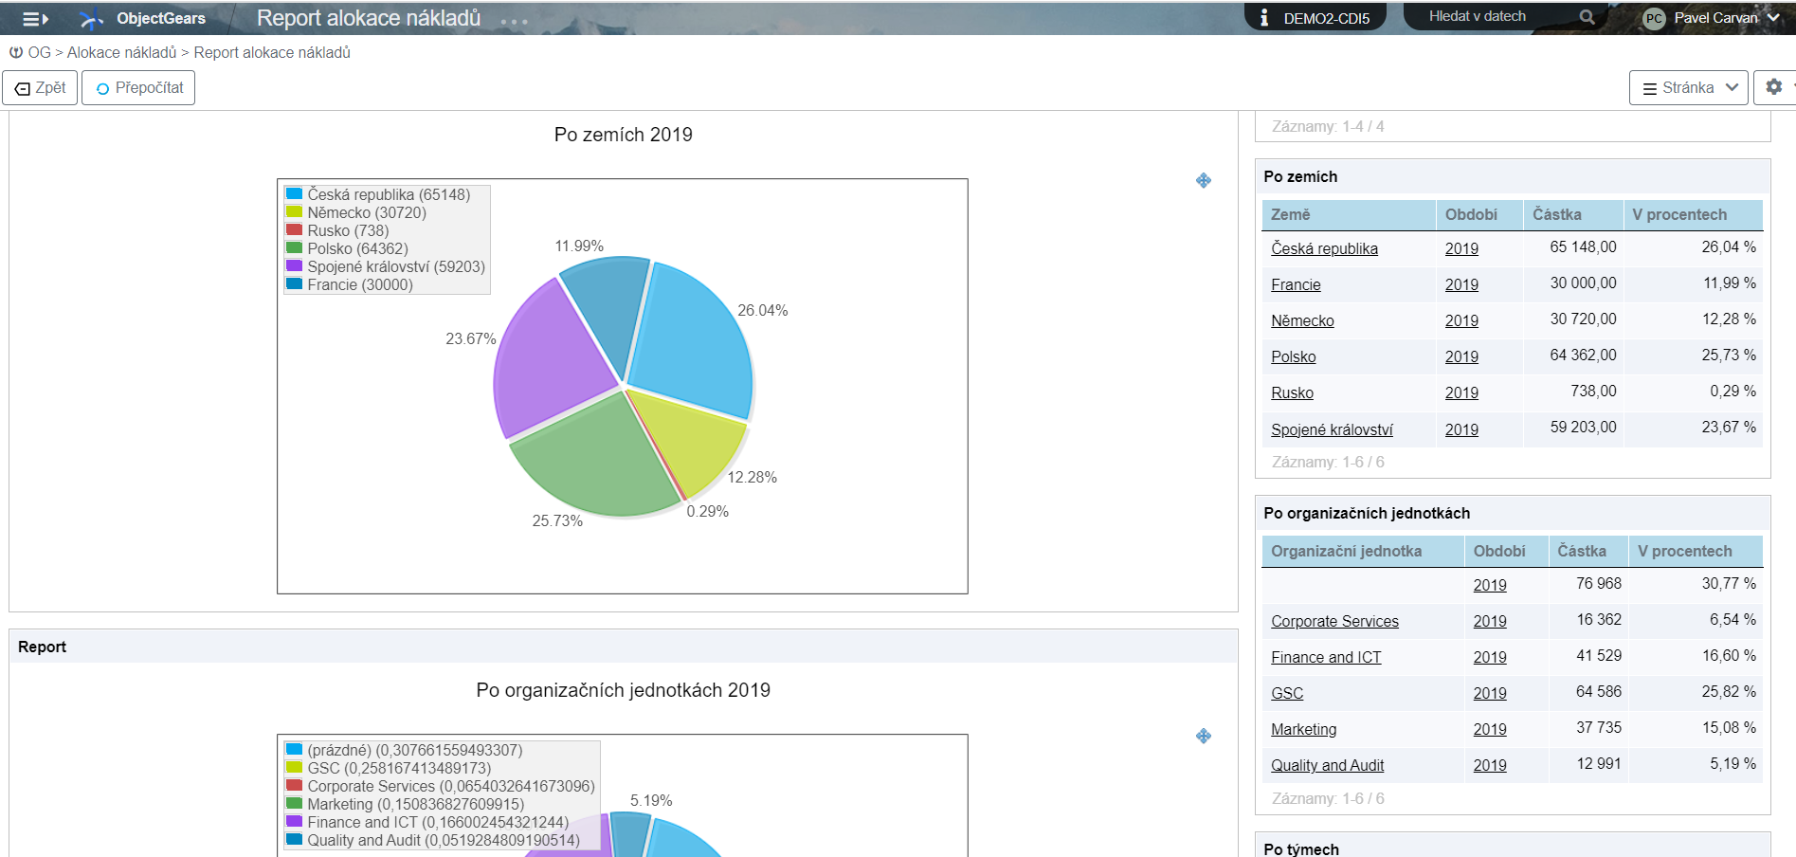This screenshot has width=1796, height=857.
Task: Open the Corporate Services unit link
Action: click(x=1334, y=621)
